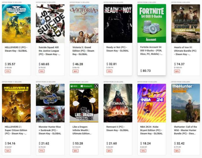Open the Ready or Not (PC) title link

[x=118, y=49]
